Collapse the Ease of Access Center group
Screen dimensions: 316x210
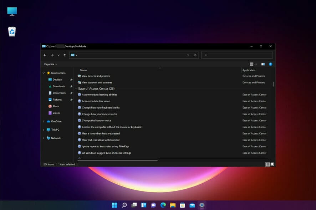click(x=76, y=89)
